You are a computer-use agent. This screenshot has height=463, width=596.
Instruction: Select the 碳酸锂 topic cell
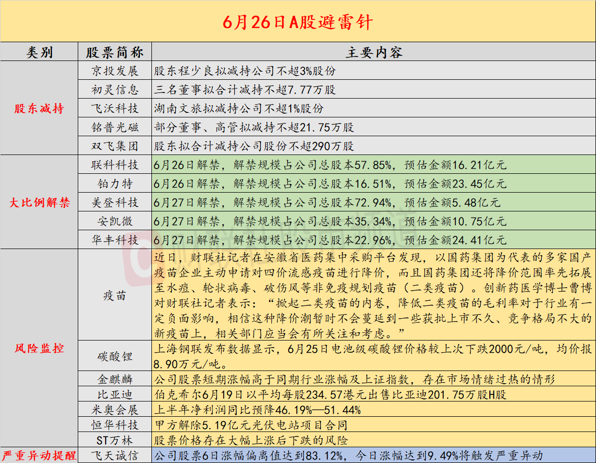coord(115,356)
